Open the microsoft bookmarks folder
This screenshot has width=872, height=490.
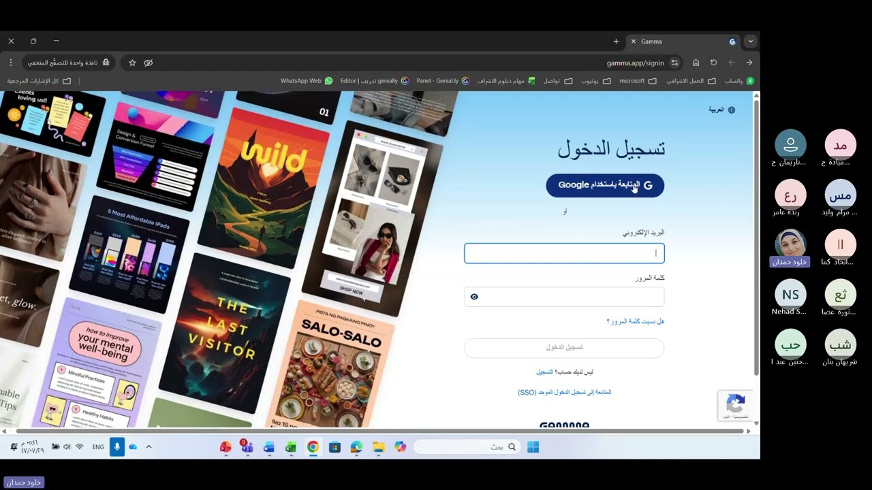638,81
